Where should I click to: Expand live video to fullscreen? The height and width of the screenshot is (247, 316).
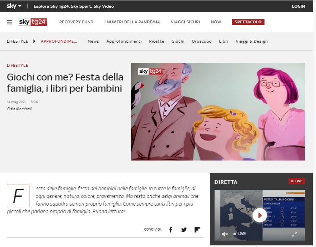[x=295, y=234]
